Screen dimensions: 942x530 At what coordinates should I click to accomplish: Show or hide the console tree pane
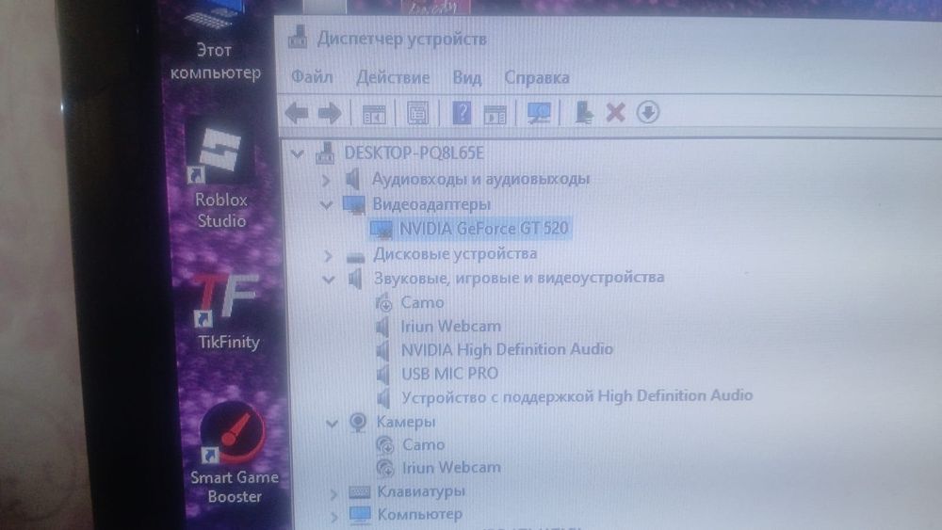(x=374, y=114)
